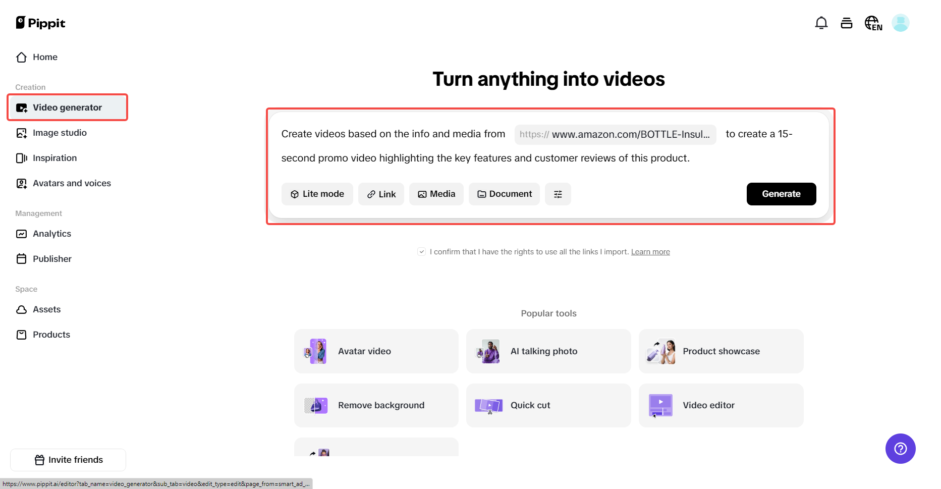Open the Video editor card

[x=721, y=405]
